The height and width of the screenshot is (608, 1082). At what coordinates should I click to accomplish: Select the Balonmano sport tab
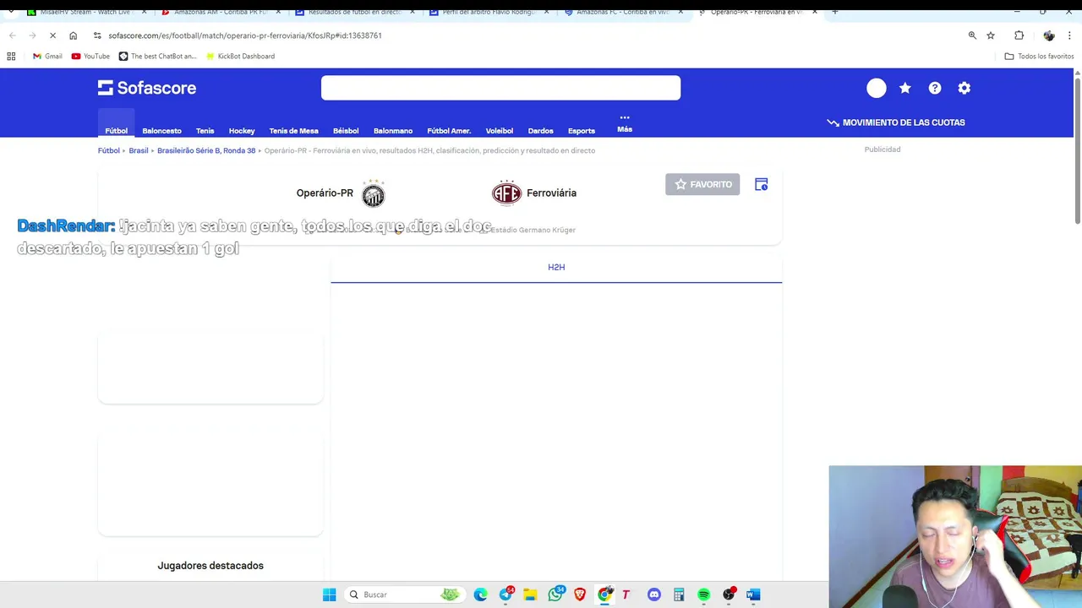point(393,131)
